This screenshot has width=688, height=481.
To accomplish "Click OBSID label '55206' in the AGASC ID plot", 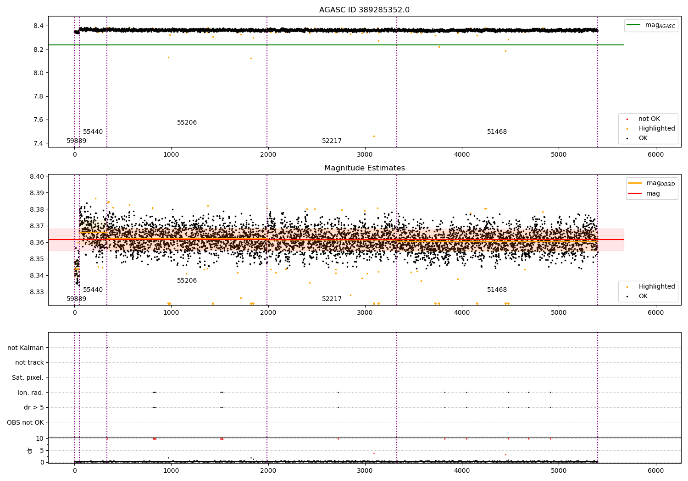I will (187, 123).
